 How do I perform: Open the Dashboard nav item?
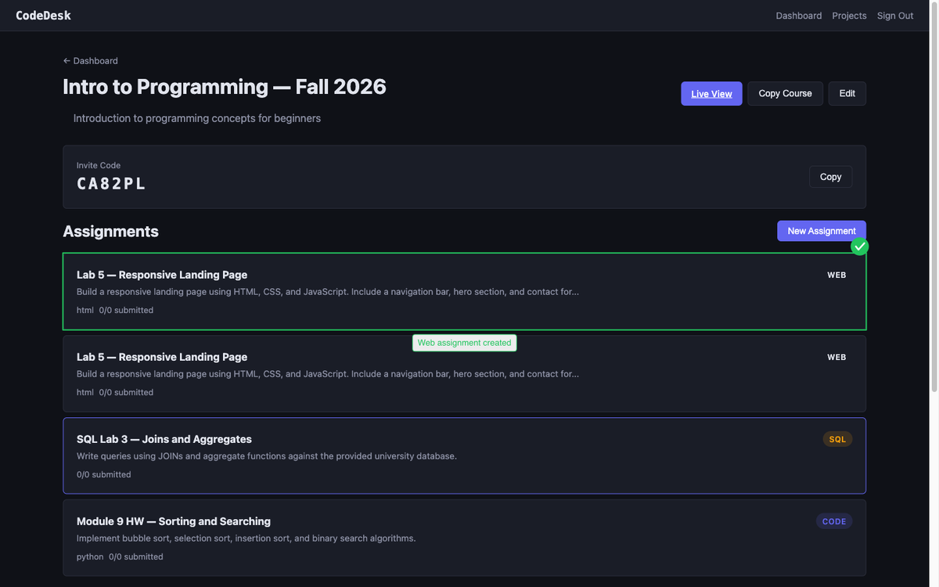point(798,16)
